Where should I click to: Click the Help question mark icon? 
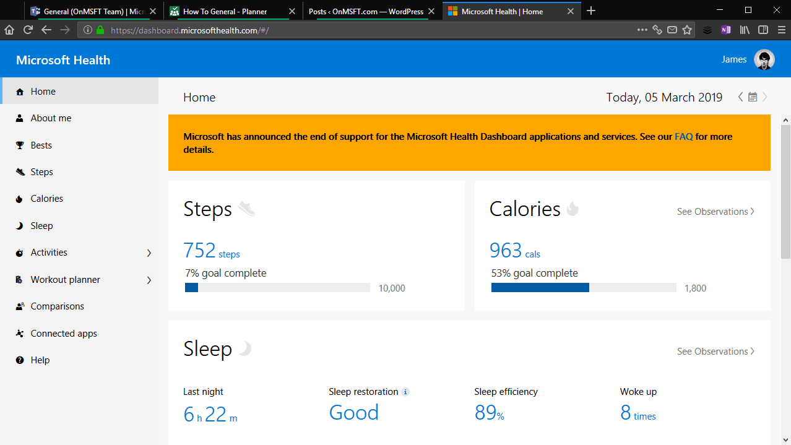20,360
